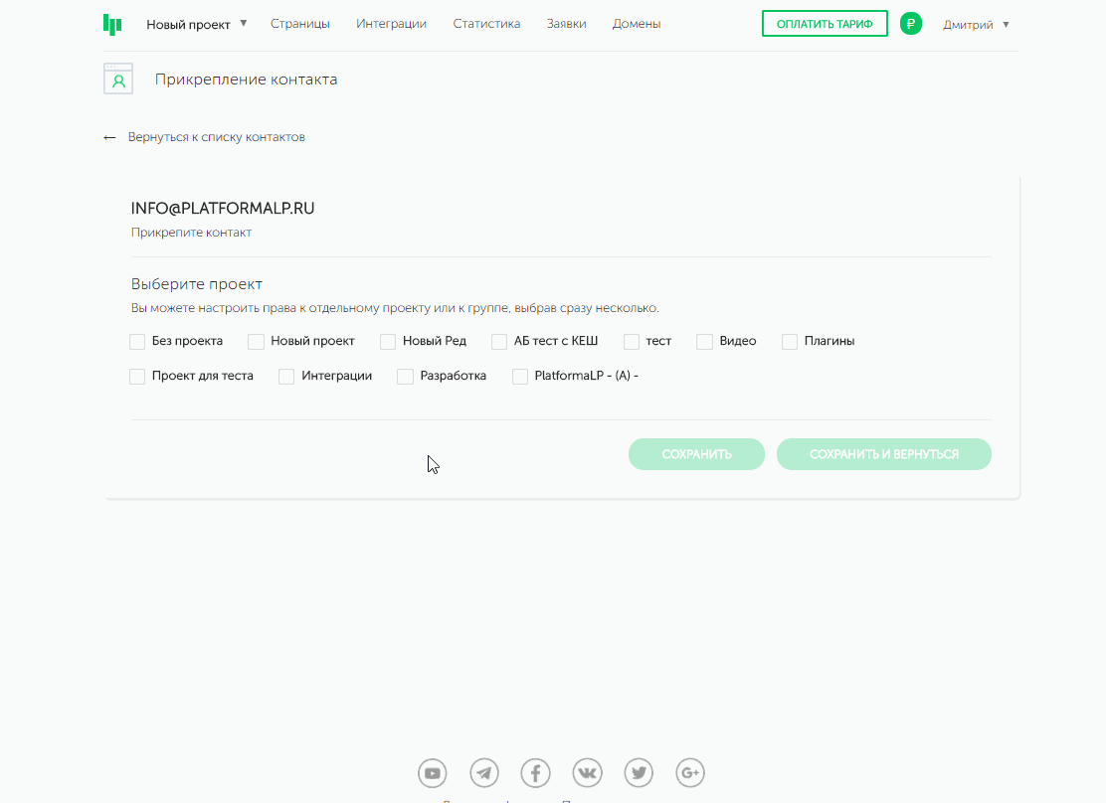Screen dimensions: 1106x803
Task: Open the 'Дмитрий' user menu dropdown
Action: (x=976, y=24)
